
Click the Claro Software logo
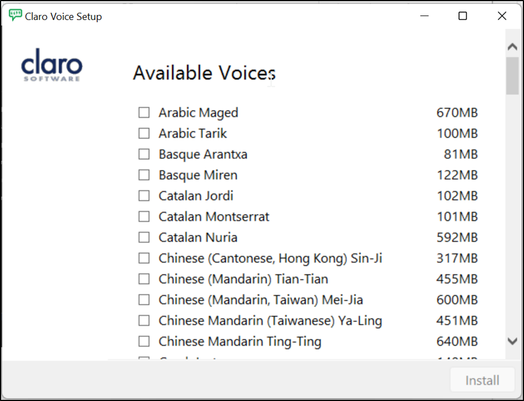click(x=52, y=67)
